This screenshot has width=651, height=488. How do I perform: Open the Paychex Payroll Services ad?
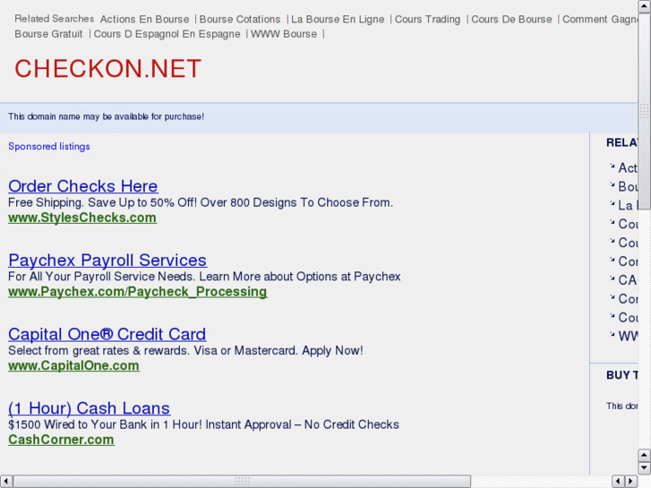click(107, 261)
